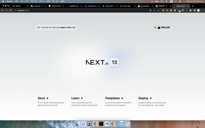The height and width of the screenshot is (128, 205).
Task: Reload the localhost page
Action: coord(10,10)
